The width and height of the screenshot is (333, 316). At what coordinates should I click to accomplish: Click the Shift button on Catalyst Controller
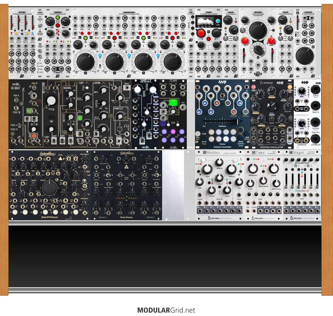click(x=241, y=129)
